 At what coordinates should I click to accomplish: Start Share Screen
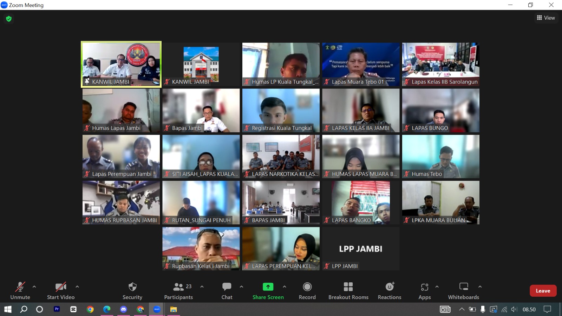268,291
